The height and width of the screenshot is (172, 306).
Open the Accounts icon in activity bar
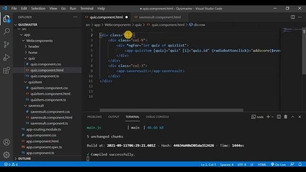(x=6, y=142)
